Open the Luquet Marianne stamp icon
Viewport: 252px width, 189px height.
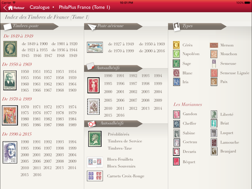(x=214, y=133)
